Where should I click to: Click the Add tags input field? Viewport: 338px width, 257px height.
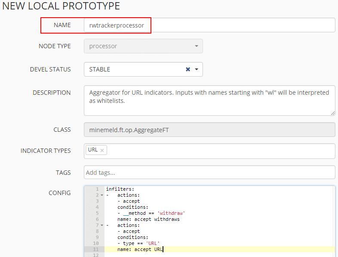pos(209,173)
